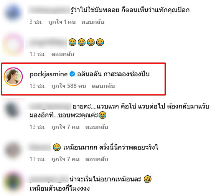
Task: Reply to the top comment mentioning คุณป๊อก
Action: coord(93,22)
